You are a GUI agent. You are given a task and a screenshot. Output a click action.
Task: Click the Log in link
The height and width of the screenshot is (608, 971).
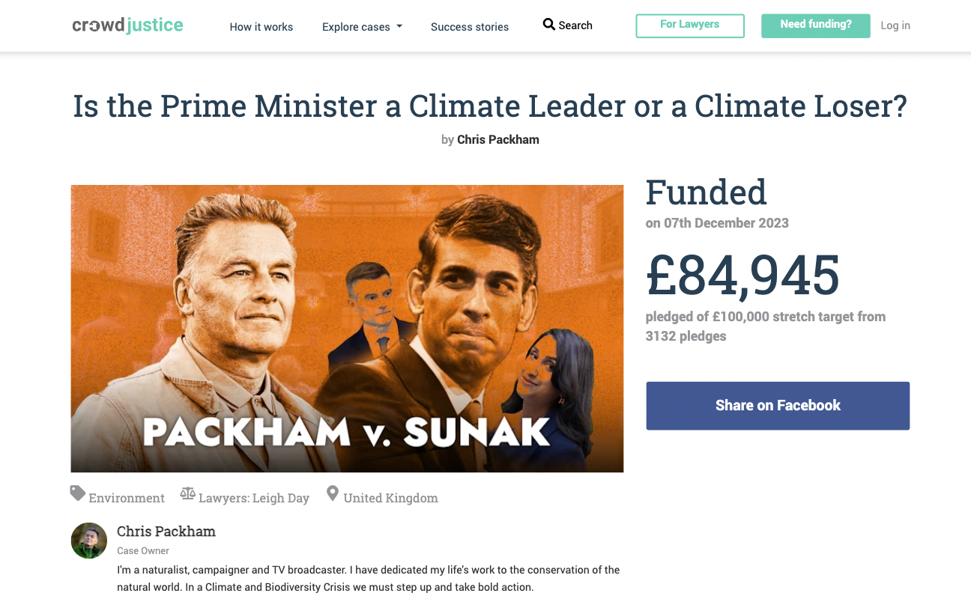(x=895, y=25)
